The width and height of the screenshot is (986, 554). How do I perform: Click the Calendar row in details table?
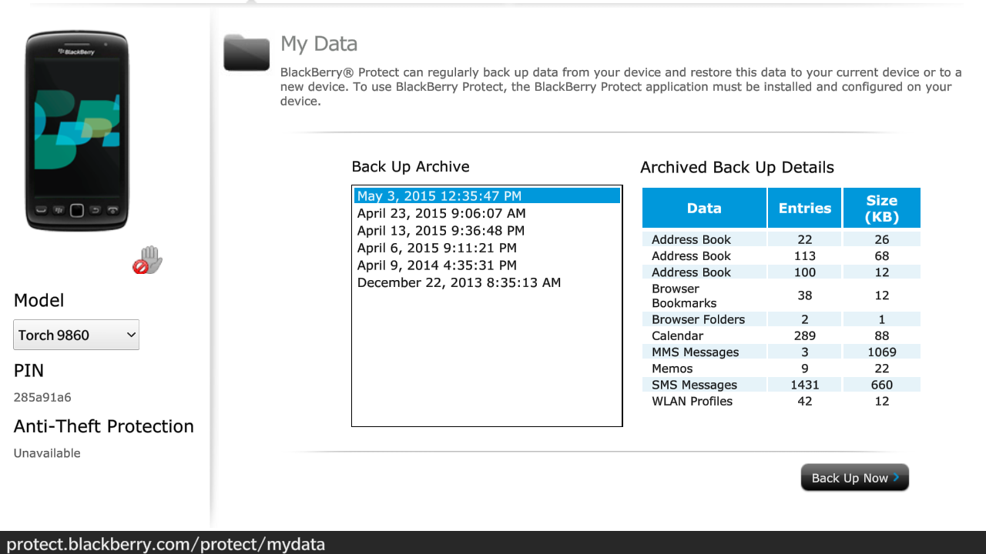(x=781, y=335)
